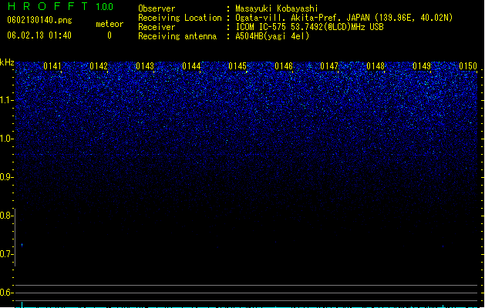485x308 pixels.
Task: Click the 0.8 kHz axis label
Action: coord(6,216)
